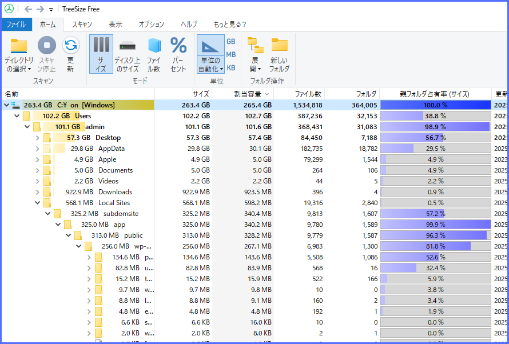The image size is (509, 344).
Task: Click the ディレクトリの選択 folder icon
Action: click(19, 46)
